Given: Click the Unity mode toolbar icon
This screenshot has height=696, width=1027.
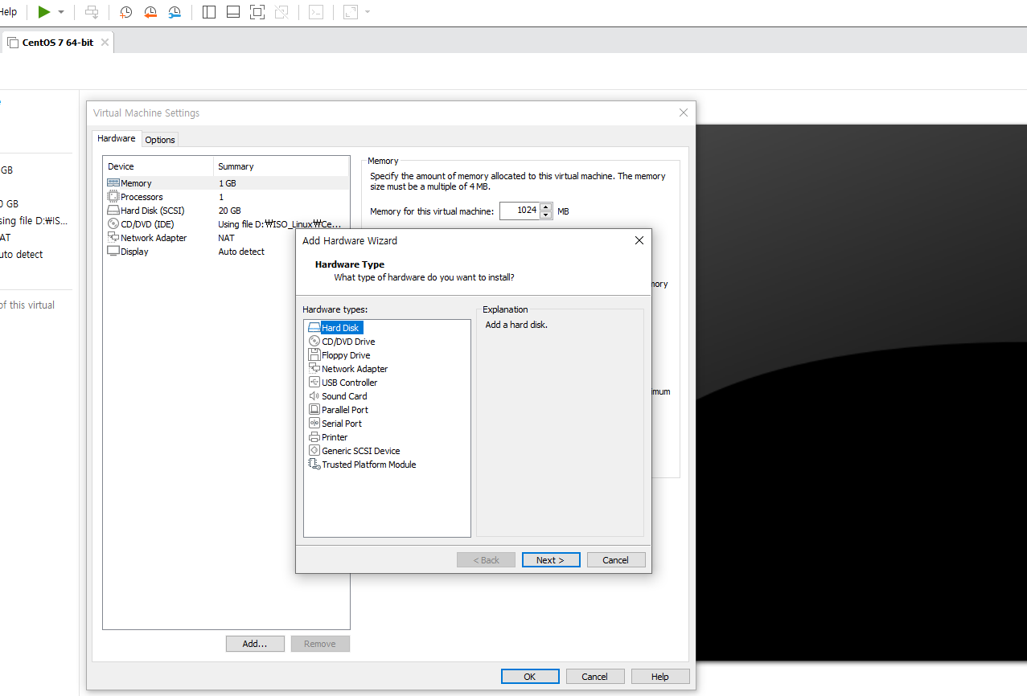Looking at the screenshot, I should pos(281,12).
